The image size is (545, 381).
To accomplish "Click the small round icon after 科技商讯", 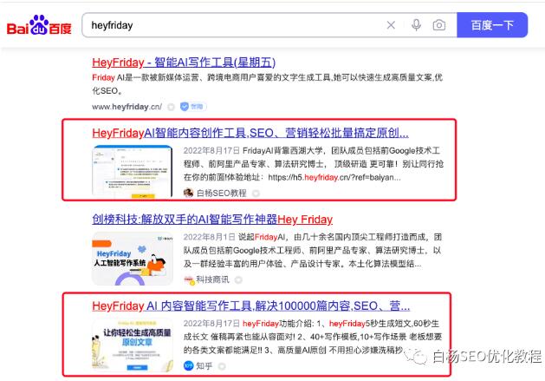I will pos(238,279).
